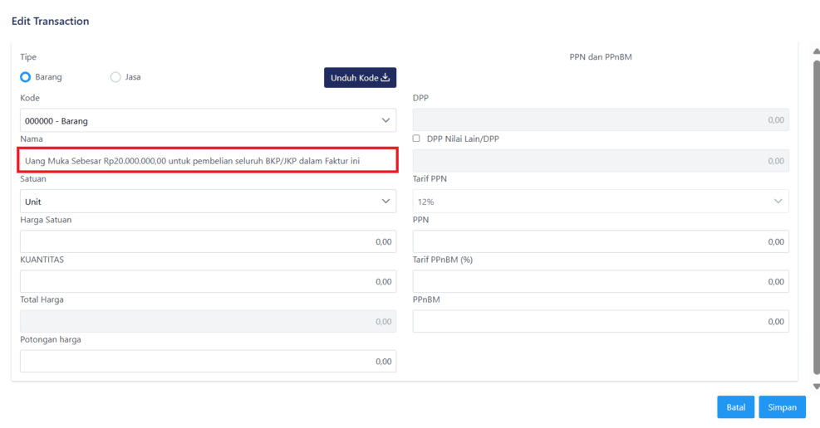Click the Potongan harga input field
Viewport: 820px width, 428px height.
coord(208,362)
